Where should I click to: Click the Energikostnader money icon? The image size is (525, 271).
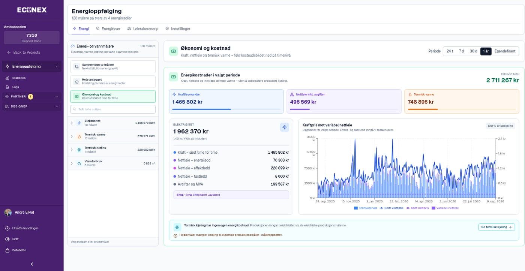(173, 77)
